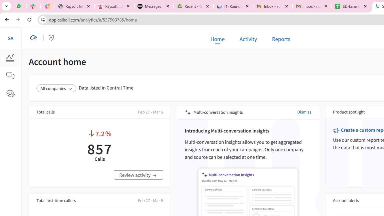Open Settings gear icon in sidebar

[x=10, y=93]
